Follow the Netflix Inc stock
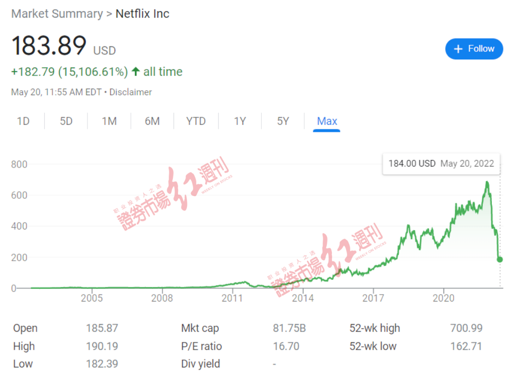 pos(474,49)
